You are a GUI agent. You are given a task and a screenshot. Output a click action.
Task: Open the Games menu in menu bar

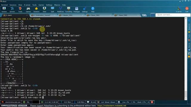point(41,5)
